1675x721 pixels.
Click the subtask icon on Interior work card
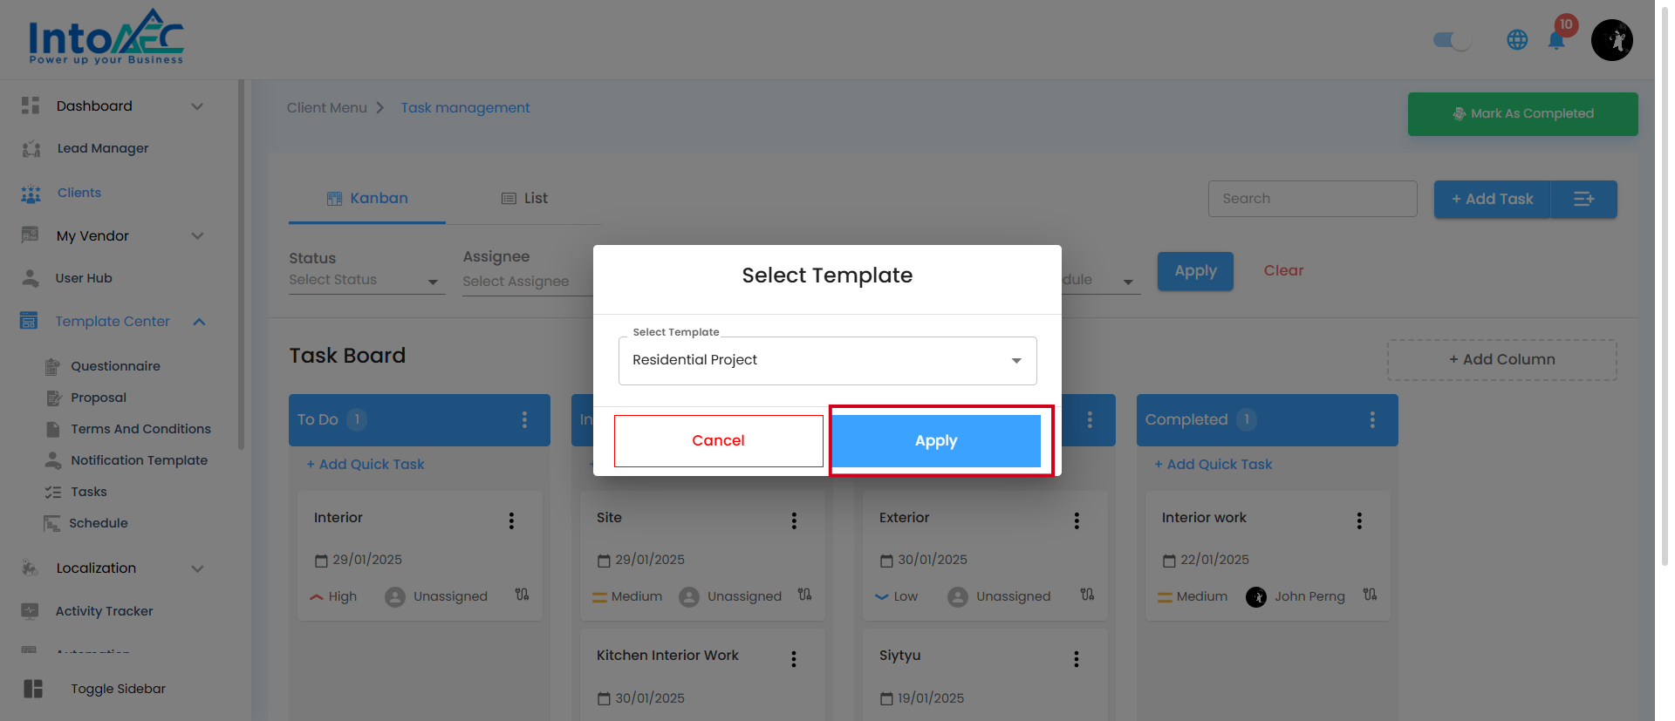pos(1371,595)
